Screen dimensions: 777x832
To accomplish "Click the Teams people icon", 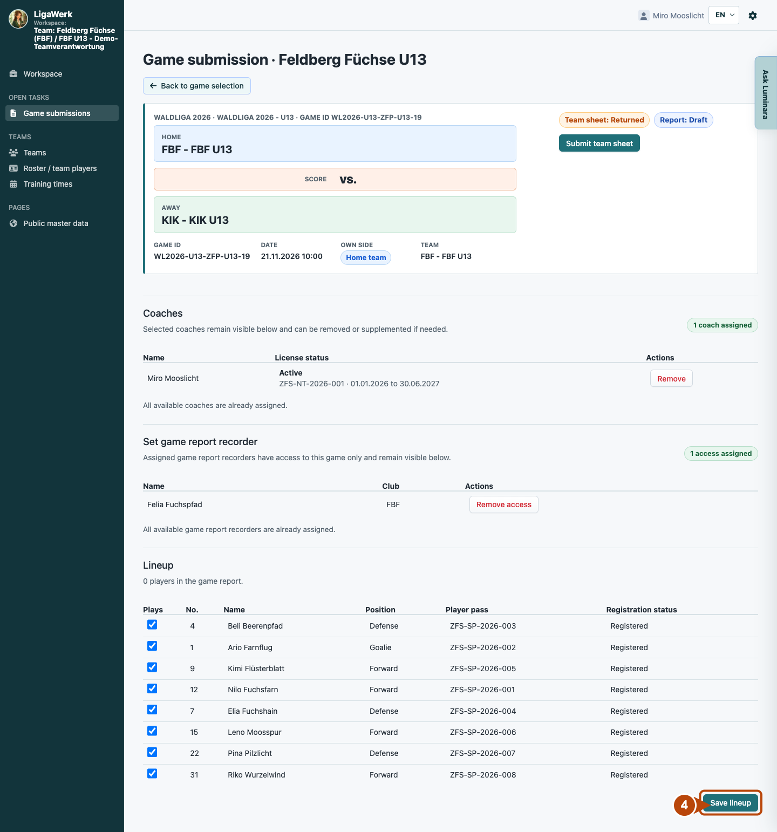I will [13, 153].
